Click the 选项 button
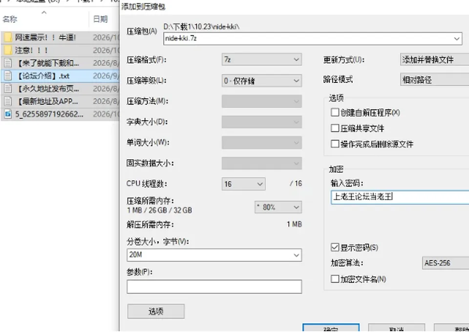This screenshot has height=332, width=469. [x=156, y=311]
